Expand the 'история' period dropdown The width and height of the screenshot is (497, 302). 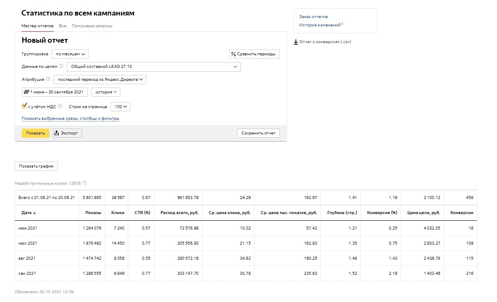[106, 92]
